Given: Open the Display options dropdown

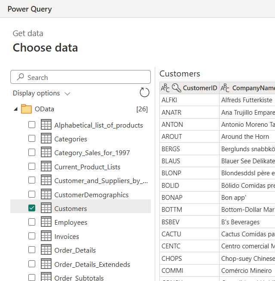Looking at the screenshot, I should click(41, 93).
